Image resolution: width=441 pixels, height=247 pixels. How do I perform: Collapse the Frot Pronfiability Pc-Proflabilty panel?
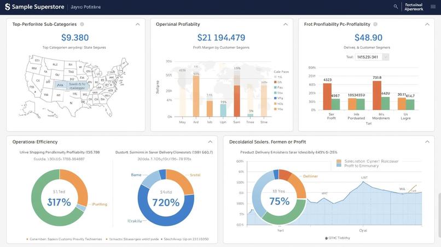click(x=427, y=24)
